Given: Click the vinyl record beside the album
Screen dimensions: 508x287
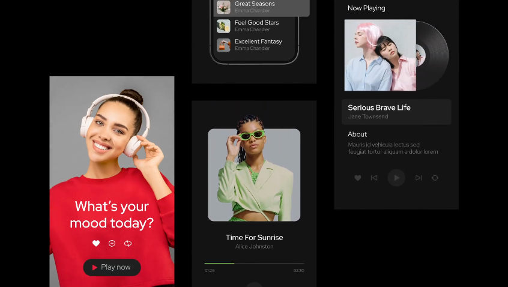Looking at the screenshot, I should click(432, 55).
